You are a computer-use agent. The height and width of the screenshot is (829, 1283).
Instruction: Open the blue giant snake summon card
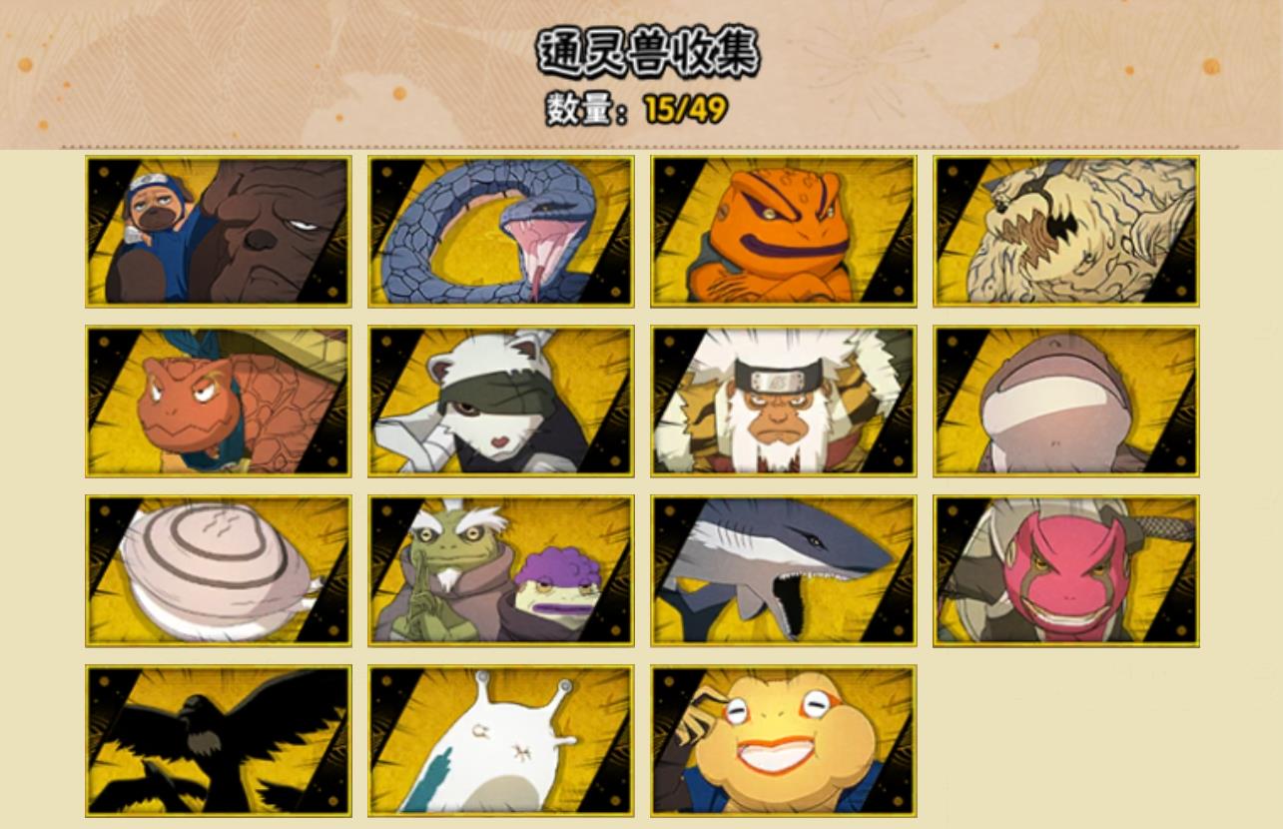coord(500,231)
